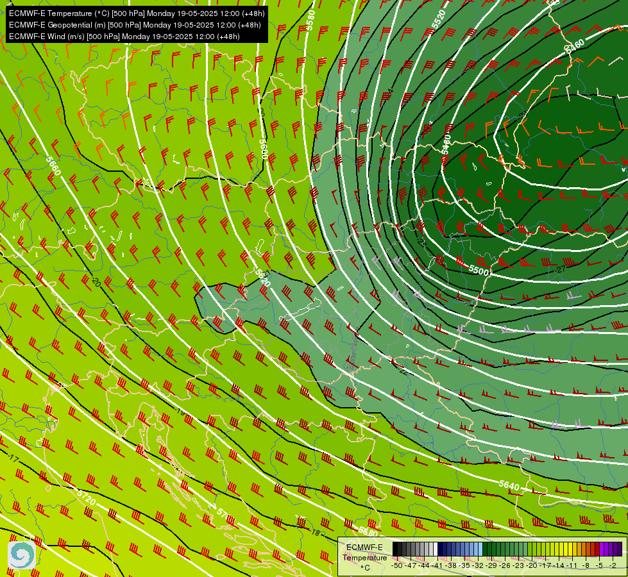Click the -38 legend scale value
628x577 pixels.
point(450,565)
